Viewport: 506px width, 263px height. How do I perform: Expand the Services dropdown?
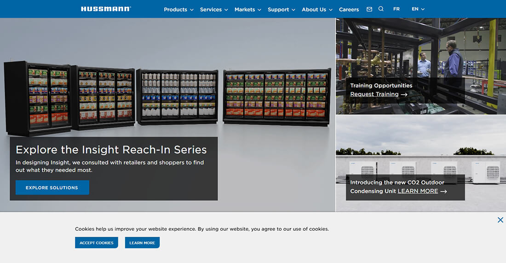(x=214, y=9)
